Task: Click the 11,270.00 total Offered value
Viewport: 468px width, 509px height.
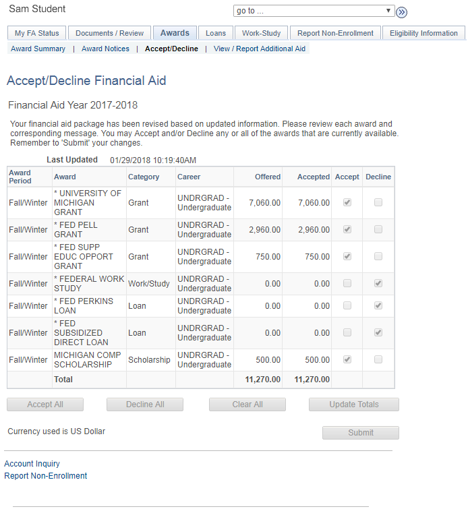Action: pyautogui.click(x=262, y=380)
